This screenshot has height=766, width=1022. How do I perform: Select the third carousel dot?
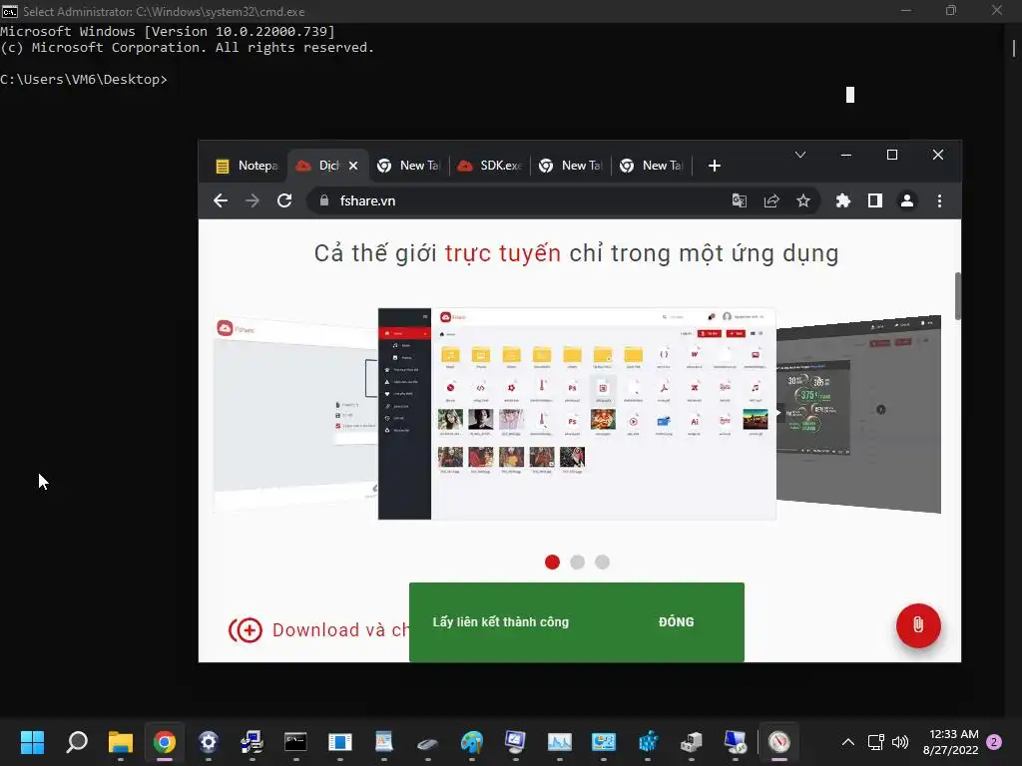(602, 563)
